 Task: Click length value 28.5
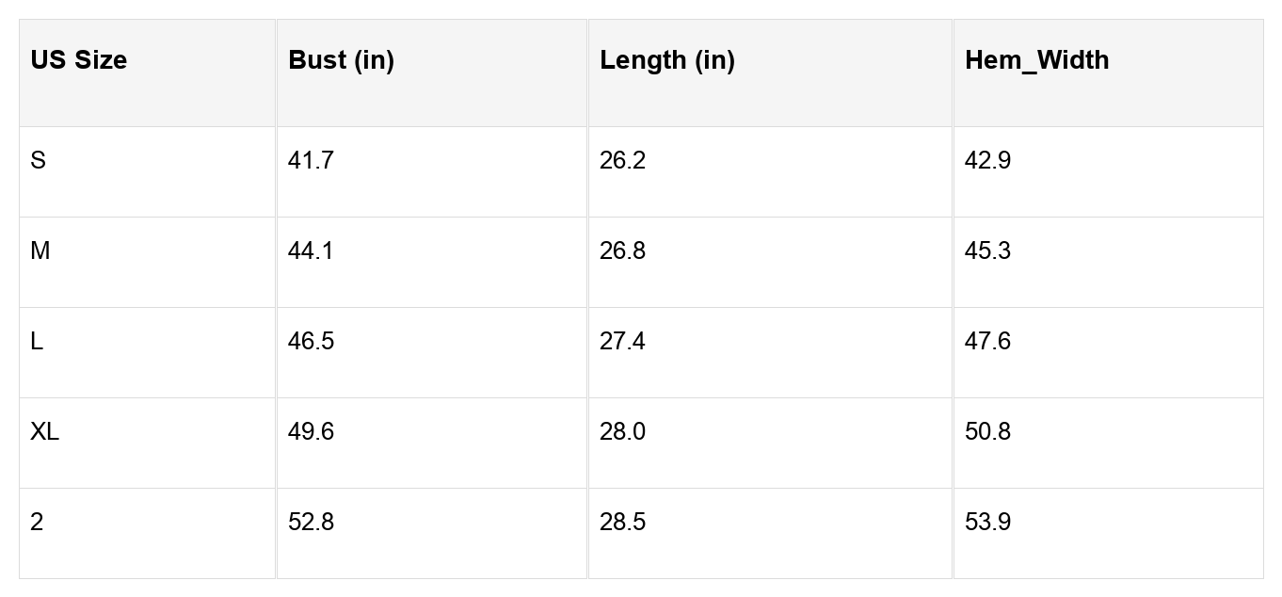click(622, 523)
